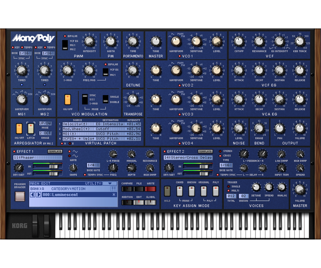Switch VCO Modulation ON/OFF button
This screenshot has height=268, width=321.
coord(68,99)
